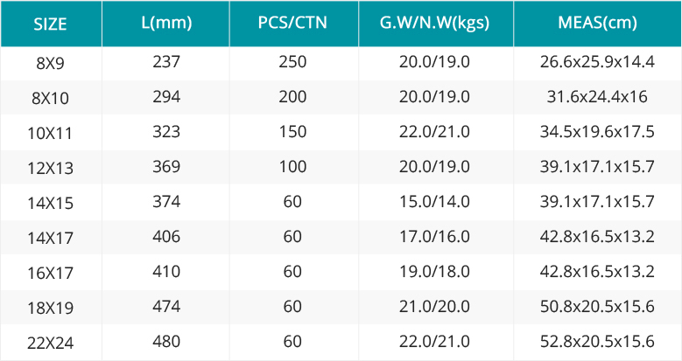Click measurement 26.6x25.9x14.4

[x=598, y=62]
